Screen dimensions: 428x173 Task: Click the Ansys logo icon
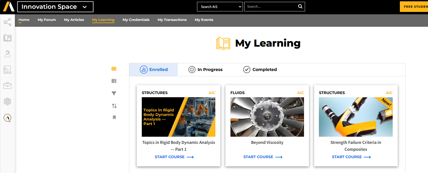(x=8, y=7)
